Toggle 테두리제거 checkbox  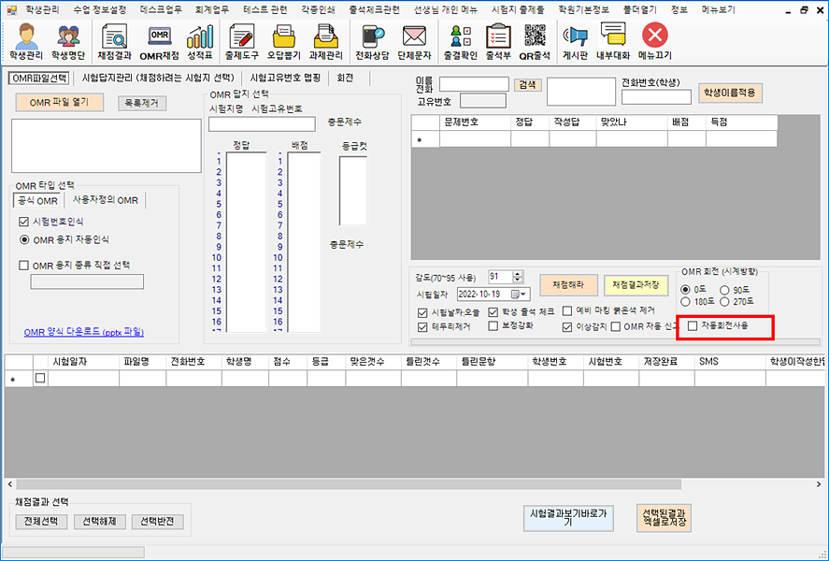[422, 327]
